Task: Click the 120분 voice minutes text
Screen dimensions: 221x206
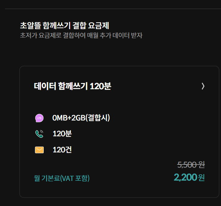Action: point(62,134)
